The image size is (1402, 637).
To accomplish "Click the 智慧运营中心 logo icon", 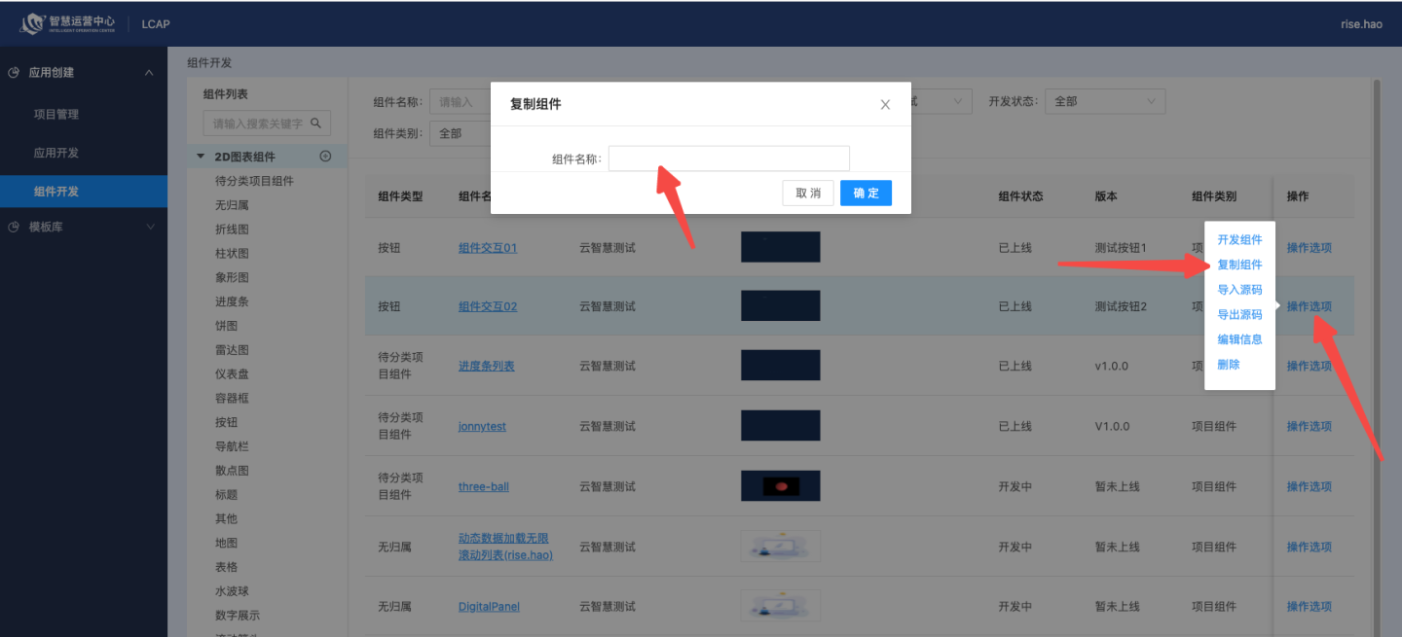I will [x=33, y=22].
